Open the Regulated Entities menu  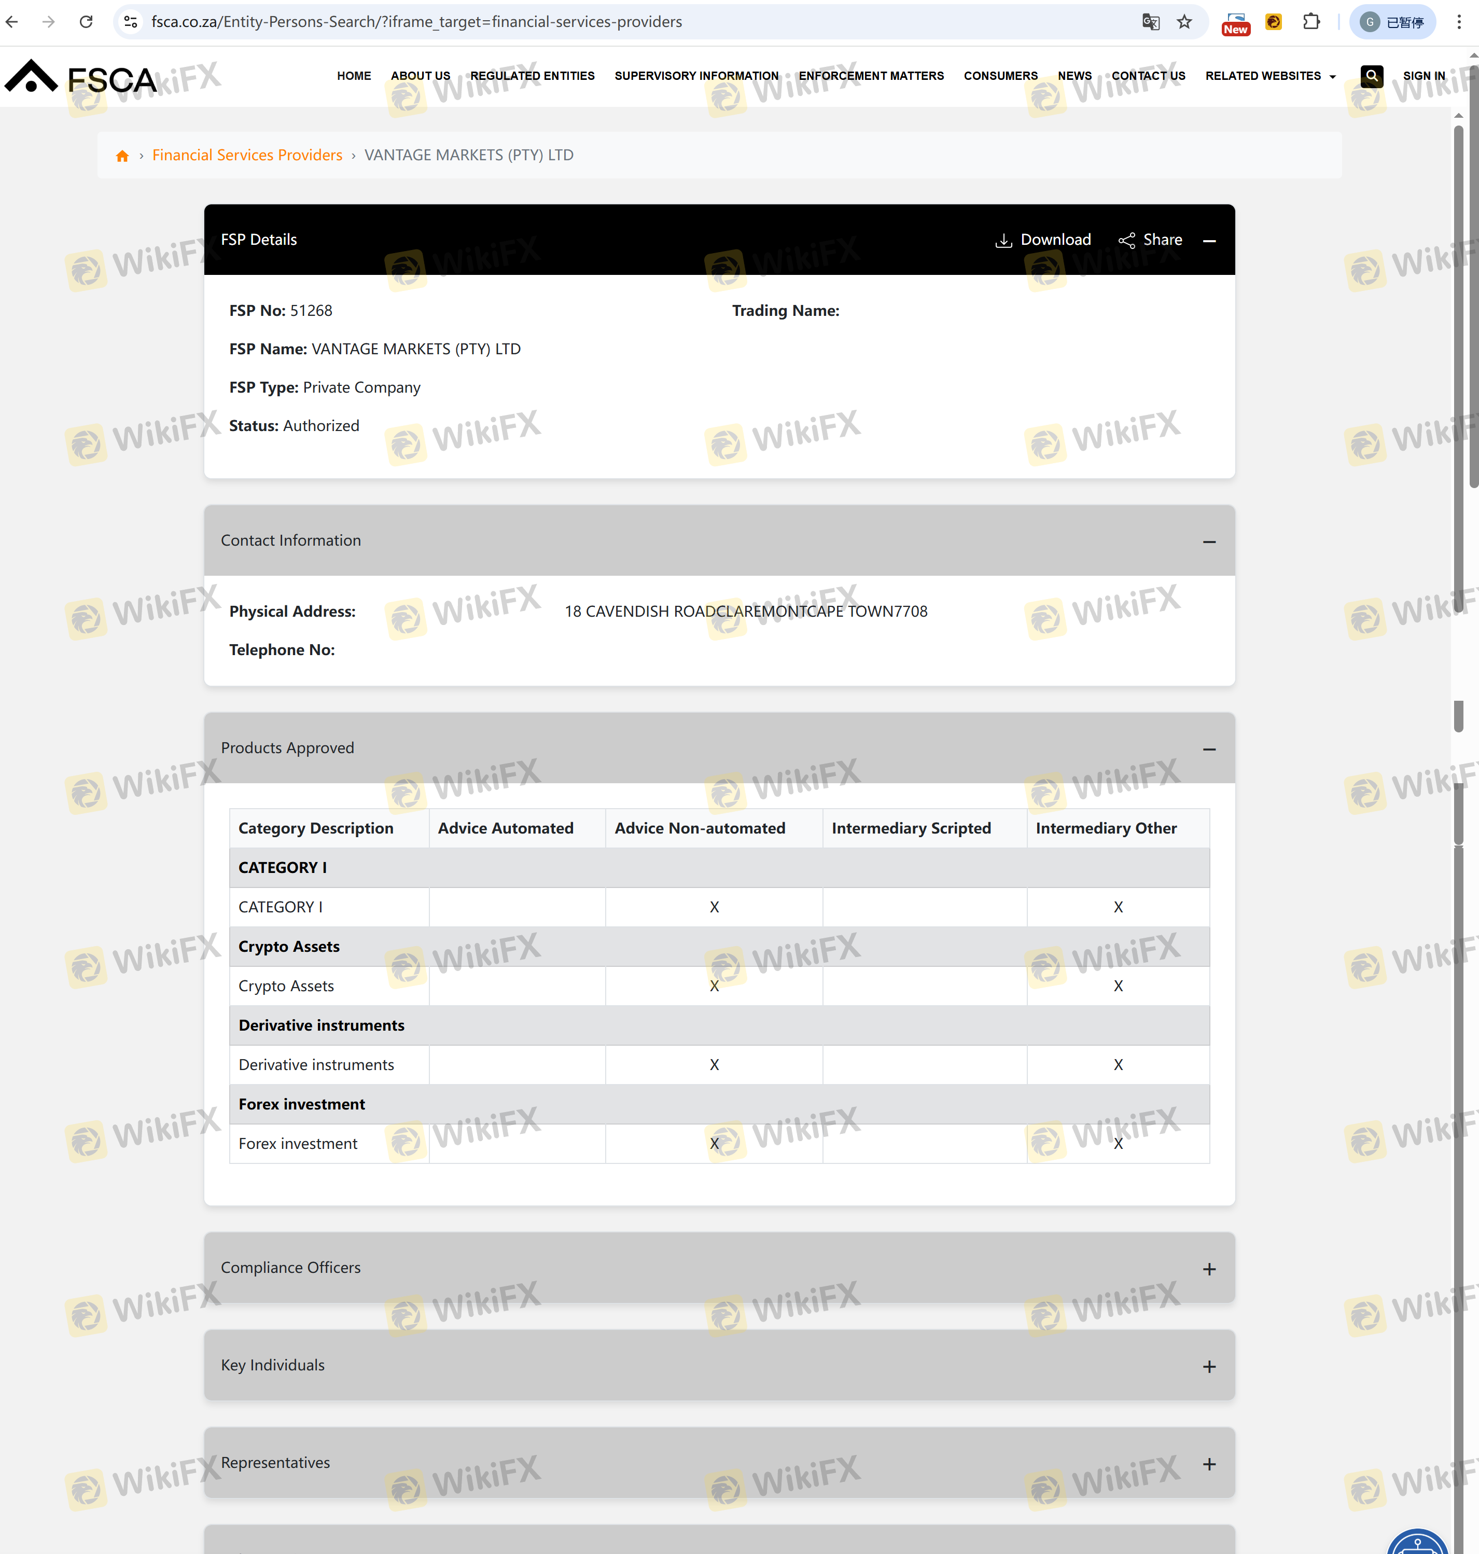click(532, 76)
